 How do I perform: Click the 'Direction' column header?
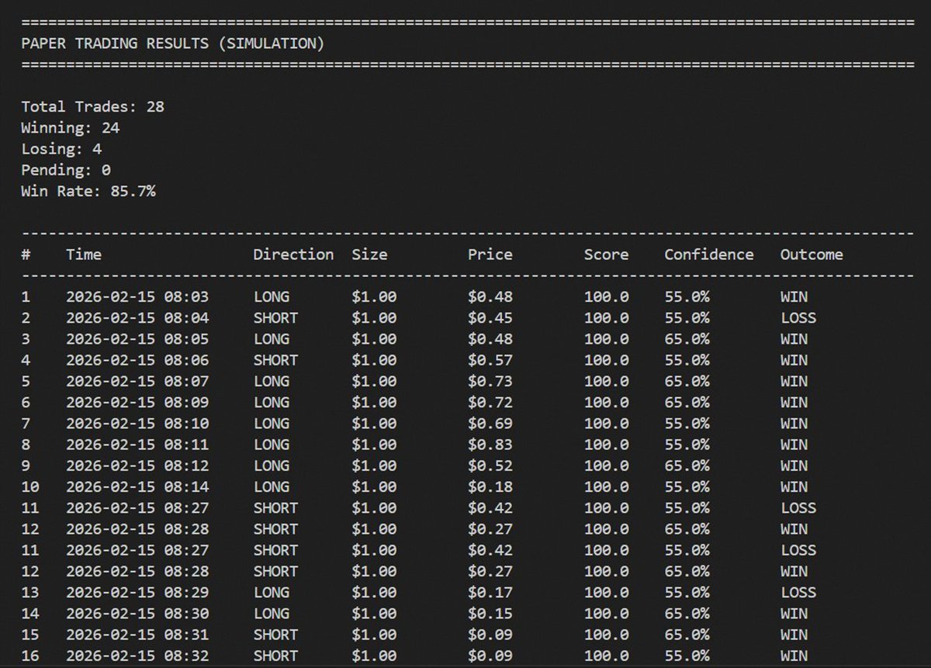point(293,254)
